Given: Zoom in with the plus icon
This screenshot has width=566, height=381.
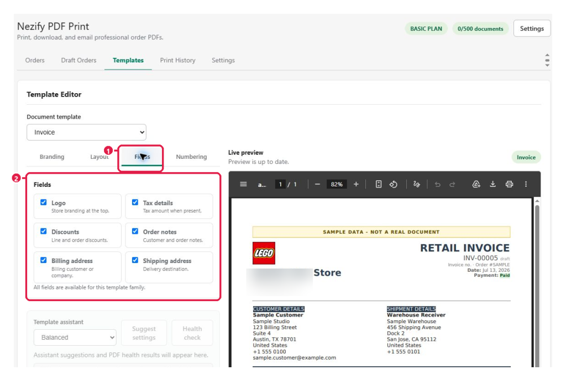Looking at the screenshot, I should (356, 184).
